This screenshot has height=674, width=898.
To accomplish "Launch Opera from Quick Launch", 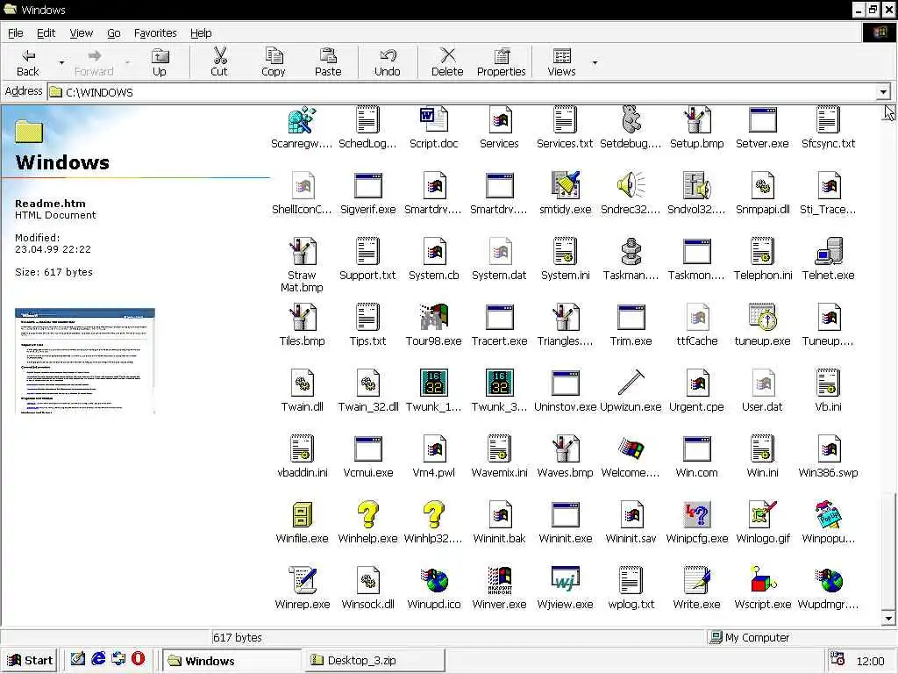I will coord(138,659).
